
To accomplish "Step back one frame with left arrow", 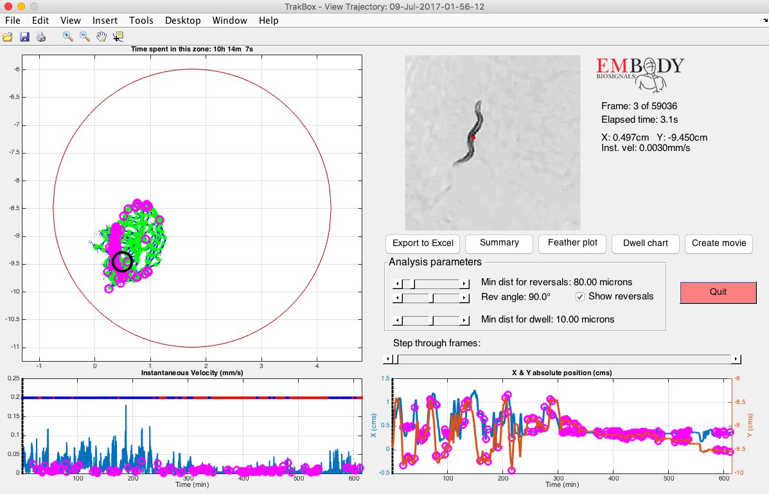I will (388, 359).
